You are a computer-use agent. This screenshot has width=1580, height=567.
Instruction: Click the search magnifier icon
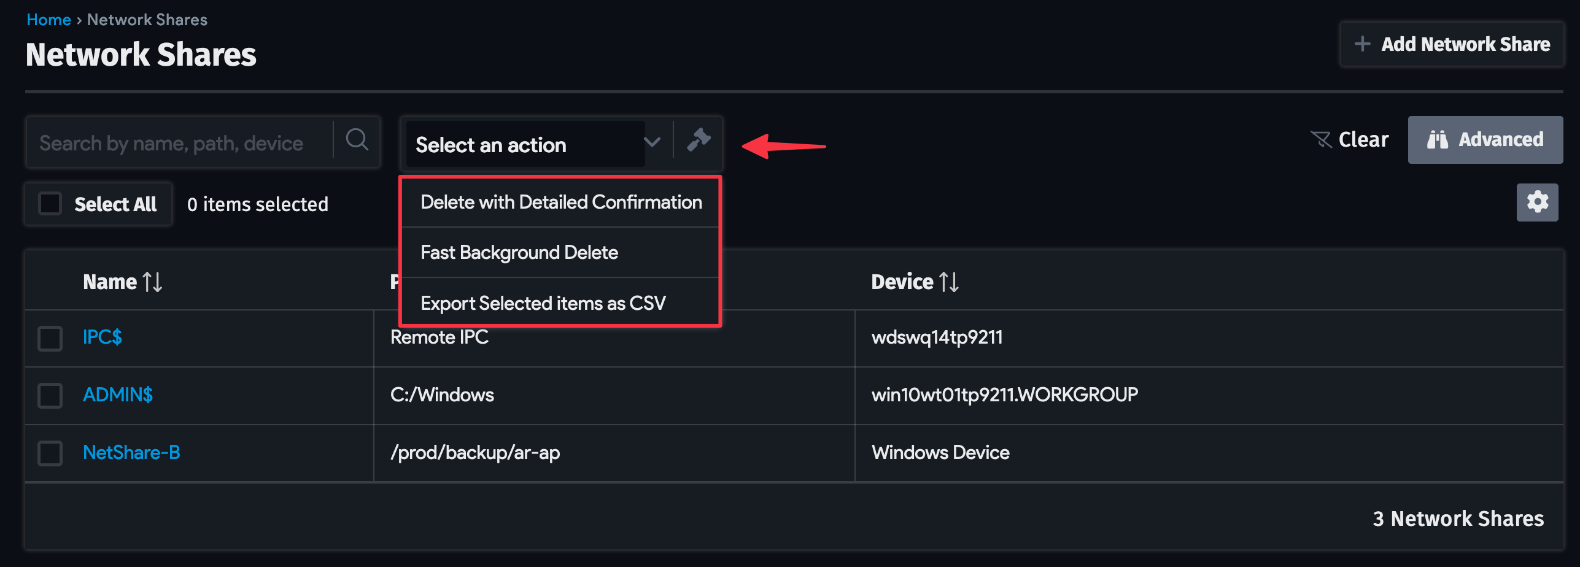pos(357,141)
